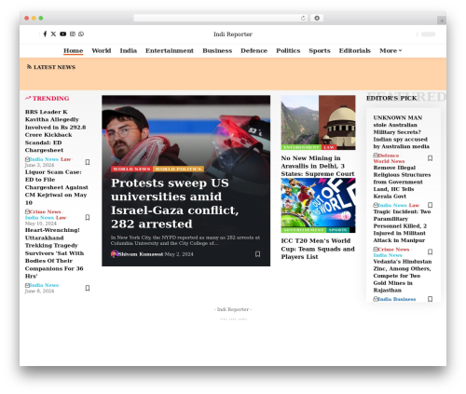
Task: Open UNKNOWN MAN stole Australian Military Secrets headline
Action: pos(401,132)
